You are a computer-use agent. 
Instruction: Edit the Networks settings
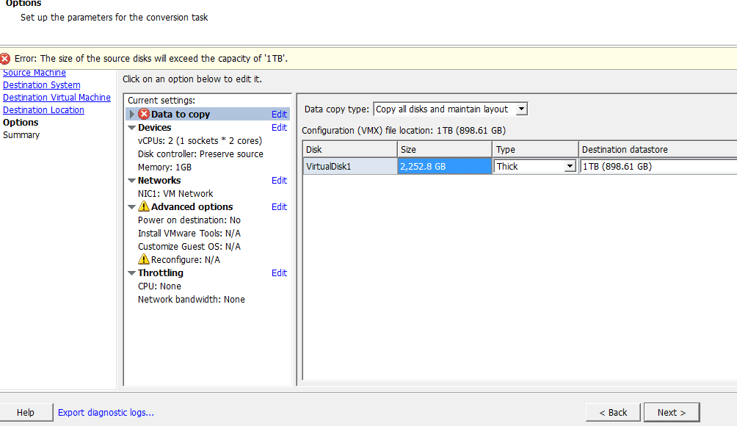coord(279,181)
